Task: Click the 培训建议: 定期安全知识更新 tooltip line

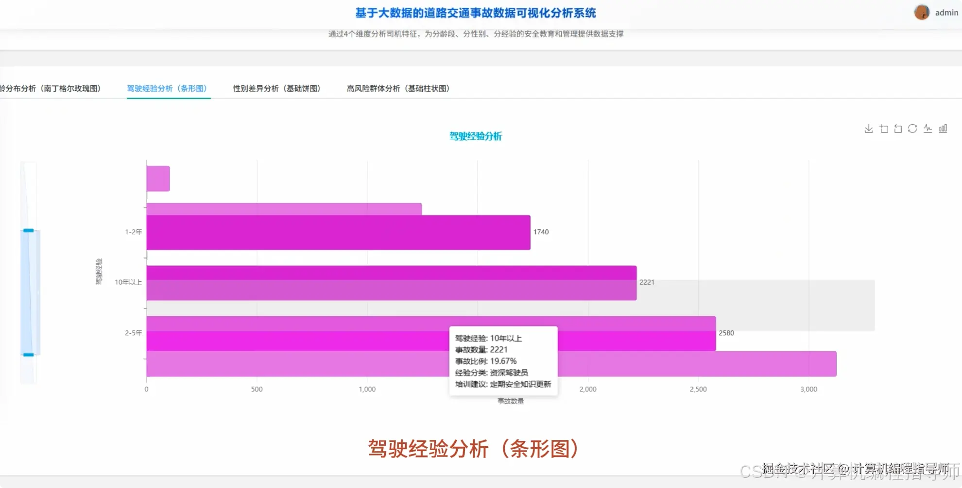Action: tap(503, 384)
